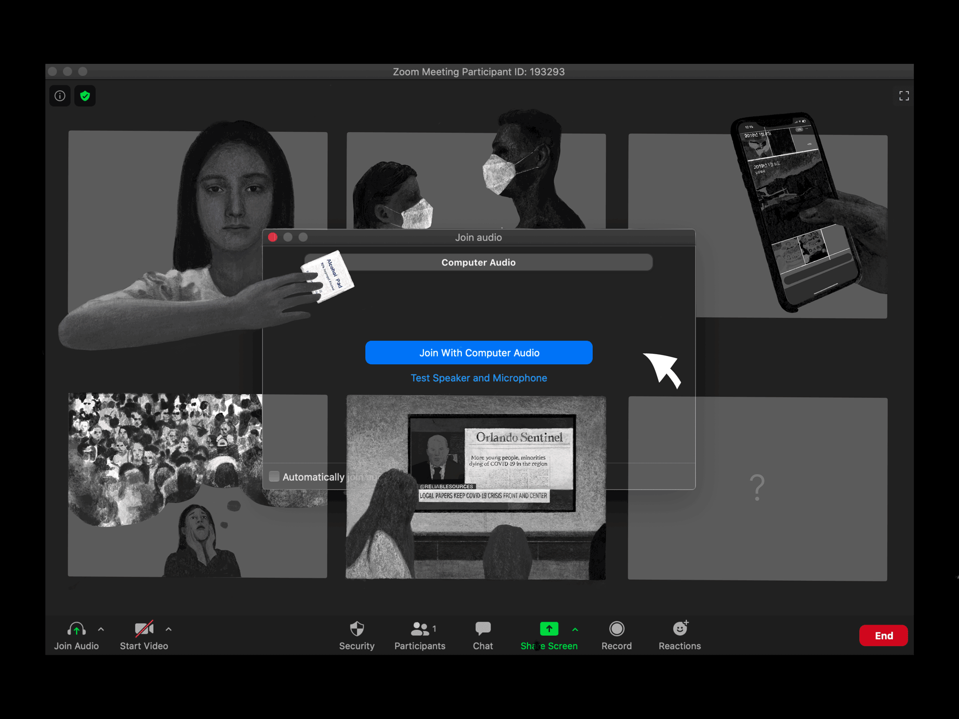Open the Participants panel
959x719 pixels.
[x=420, y=629]
